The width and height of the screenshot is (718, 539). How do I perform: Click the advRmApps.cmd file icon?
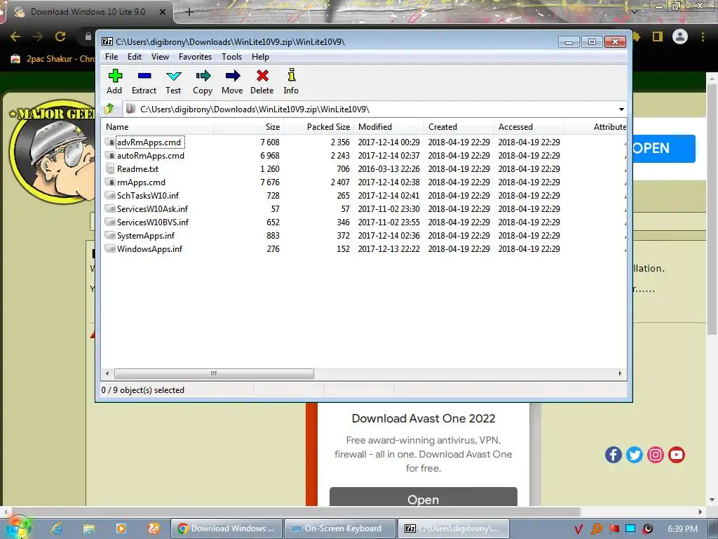point(109,142)
